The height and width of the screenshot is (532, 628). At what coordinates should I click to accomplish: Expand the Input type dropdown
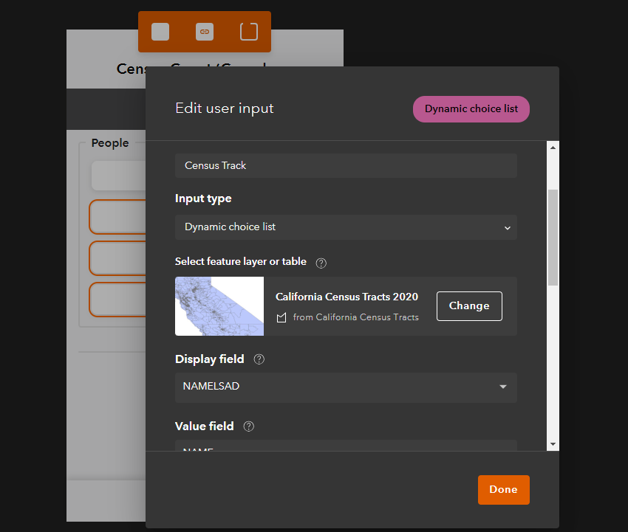[x=346, y=227]
